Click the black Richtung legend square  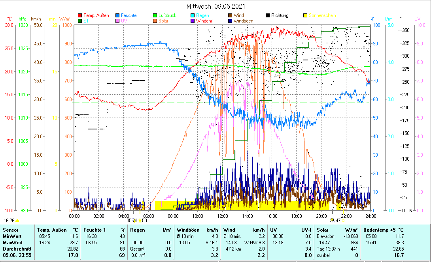(x=268, y=15)
